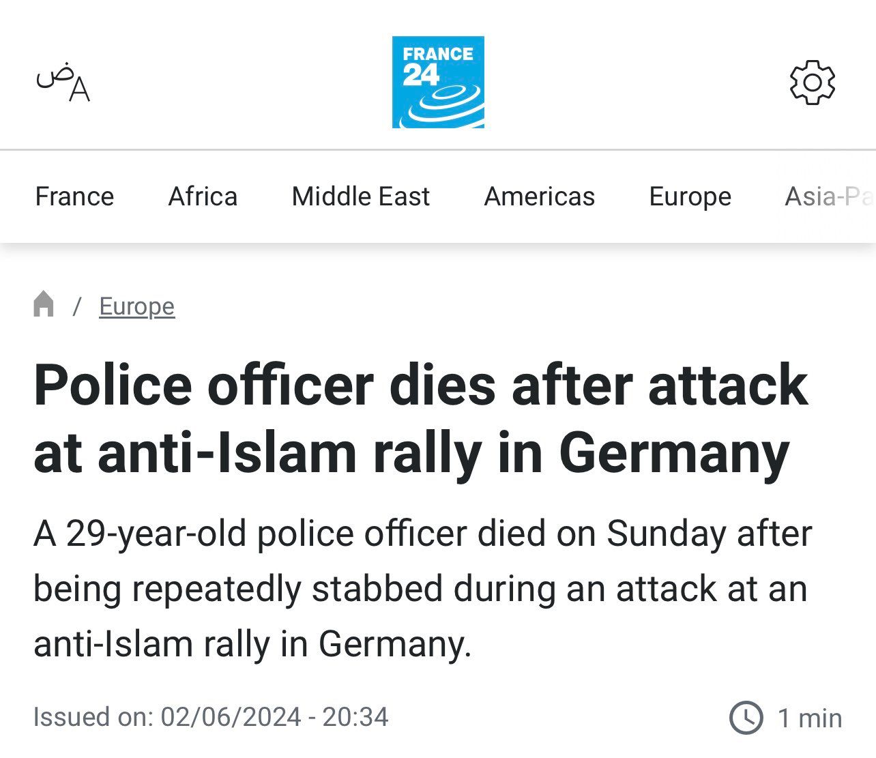Viewport: 876px width, 758px height.
Task: Go to home via breadcrumb house icon
Action: 44,304
